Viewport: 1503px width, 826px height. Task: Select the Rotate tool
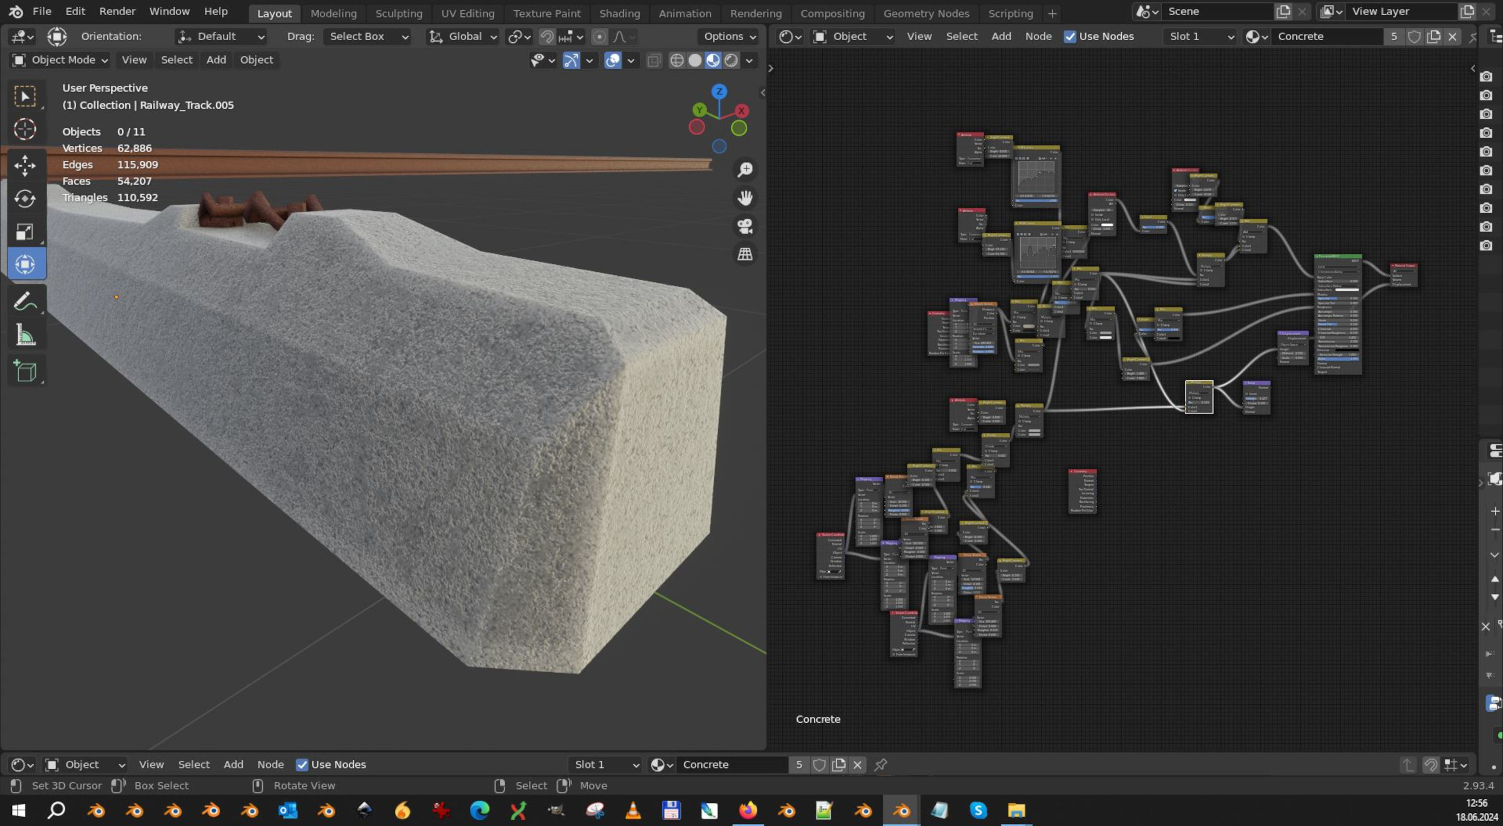pyautogui.click(x=25, y=199)
